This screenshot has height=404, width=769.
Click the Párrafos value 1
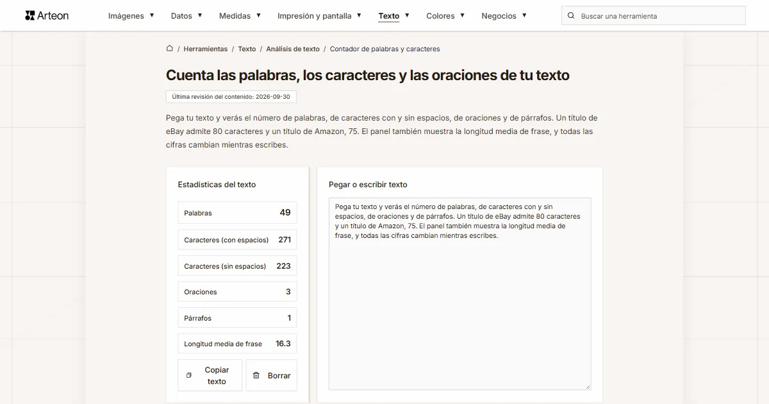(x=289, y=318)
